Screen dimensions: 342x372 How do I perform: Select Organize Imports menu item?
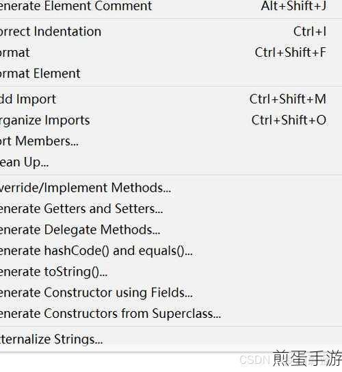(x=171, y=120)
